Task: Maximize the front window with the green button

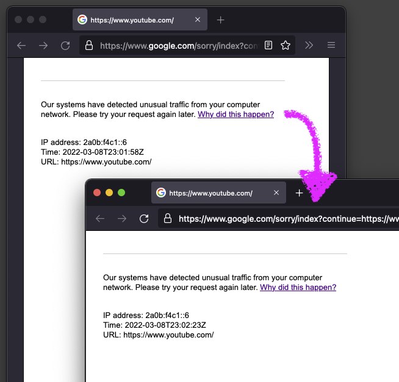Action: [x=121, y=193]
